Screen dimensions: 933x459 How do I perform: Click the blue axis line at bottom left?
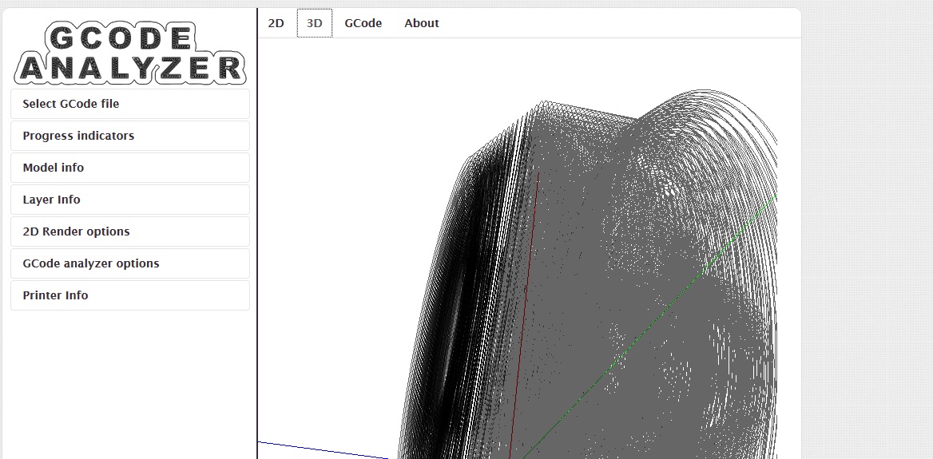coord(320,449)
